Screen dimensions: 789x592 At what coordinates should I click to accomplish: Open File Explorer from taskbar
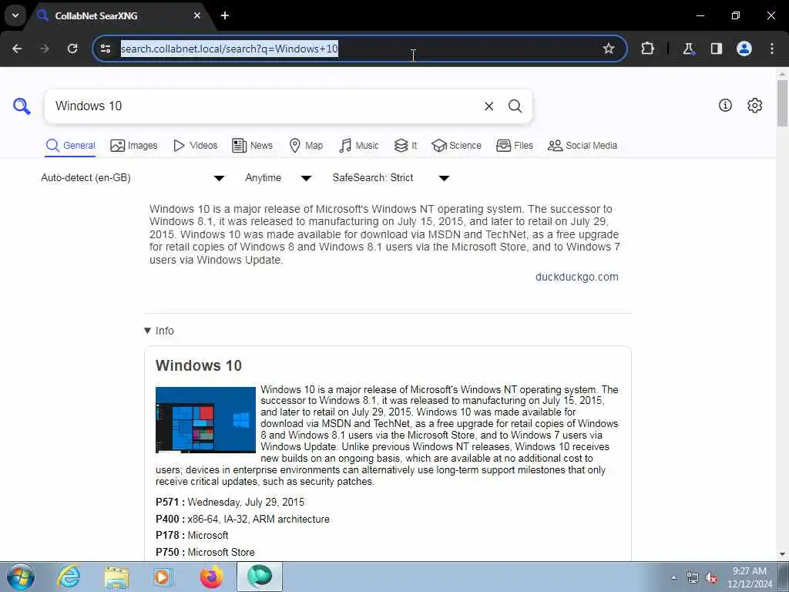click(x=117, y=577)
